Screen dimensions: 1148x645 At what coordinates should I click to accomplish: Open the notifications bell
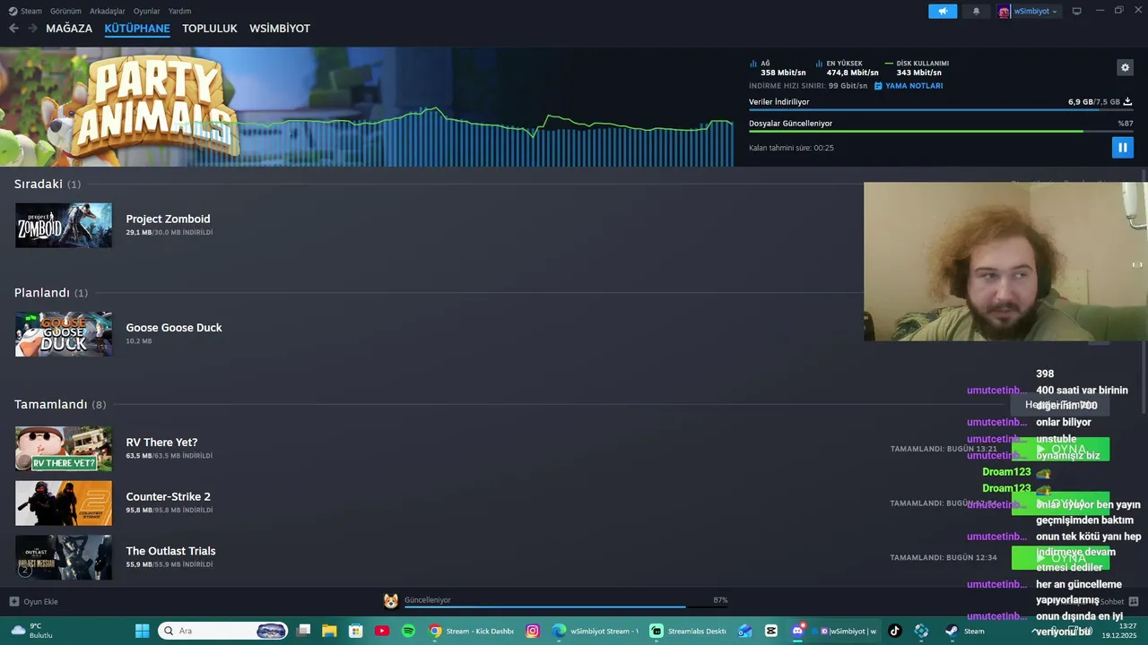point(976,11)
